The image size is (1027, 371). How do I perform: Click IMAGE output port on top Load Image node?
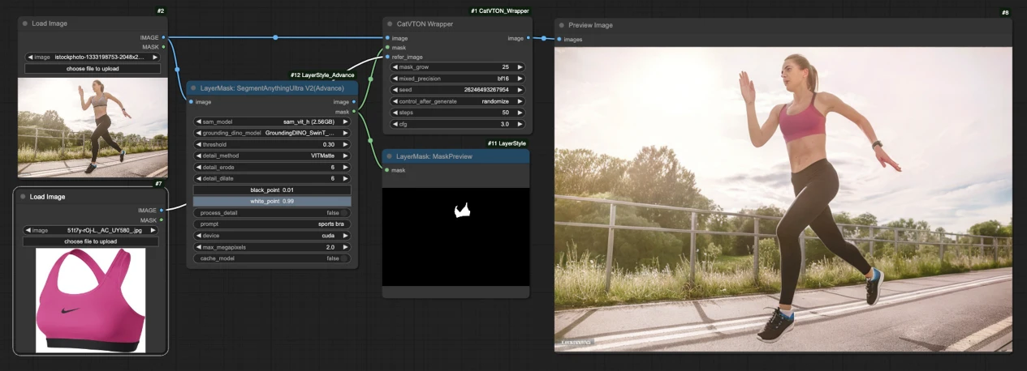[x=163, y=37]
